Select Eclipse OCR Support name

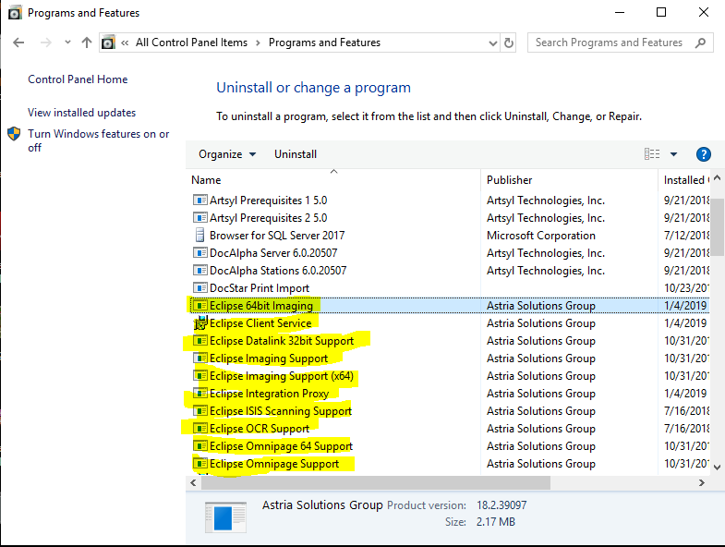pyautogui.click(x=260, y=429)
